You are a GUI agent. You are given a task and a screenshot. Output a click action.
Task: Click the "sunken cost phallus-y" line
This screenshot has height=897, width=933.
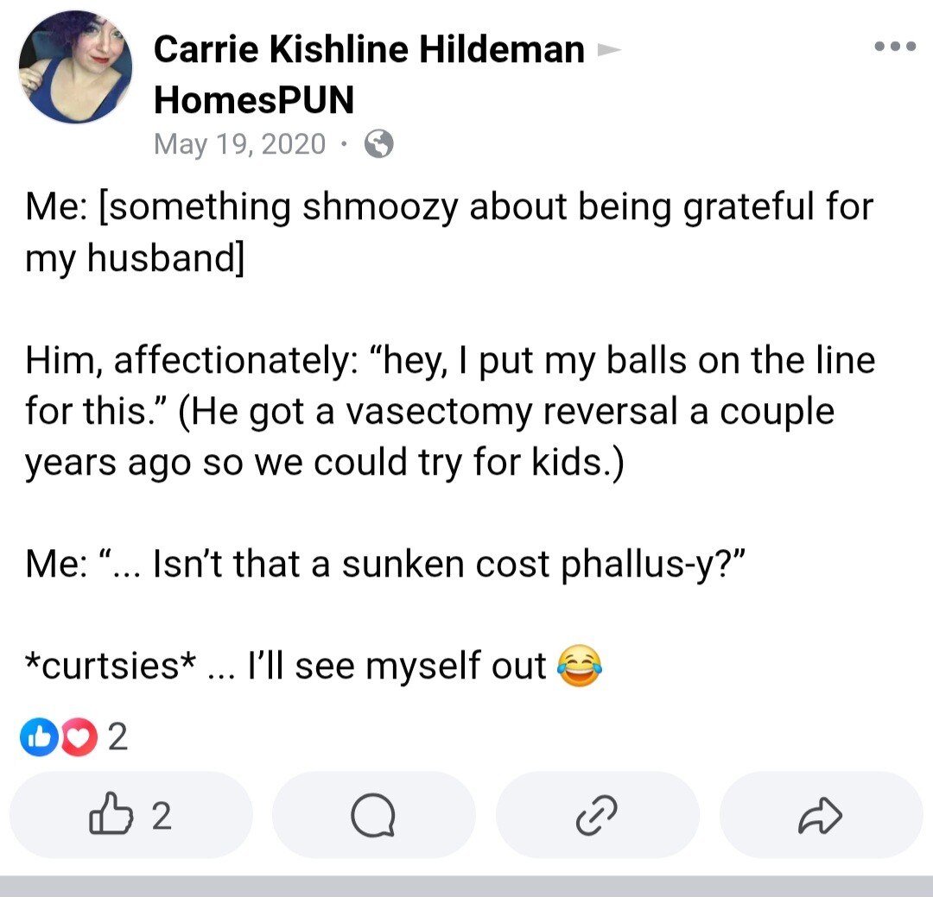pos(385,564)
